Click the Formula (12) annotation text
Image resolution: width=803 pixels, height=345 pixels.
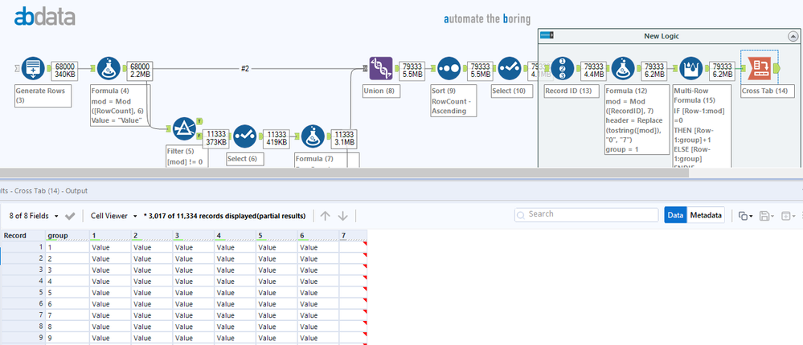[x=637, y=120]
